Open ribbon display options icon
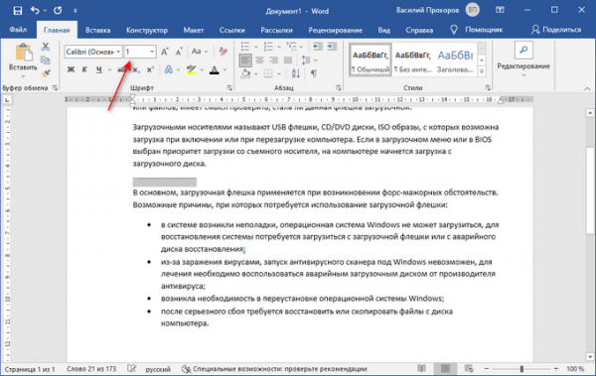The width and height of the screenshot is (596, 376). coord(500,11)
